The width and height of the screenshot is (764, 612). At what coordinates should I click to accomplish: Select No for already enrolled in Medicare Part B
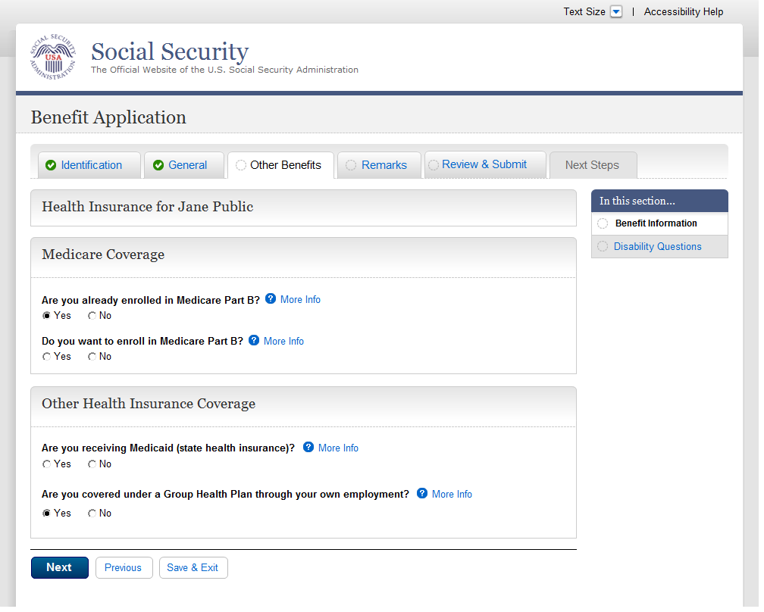[92, 316]
